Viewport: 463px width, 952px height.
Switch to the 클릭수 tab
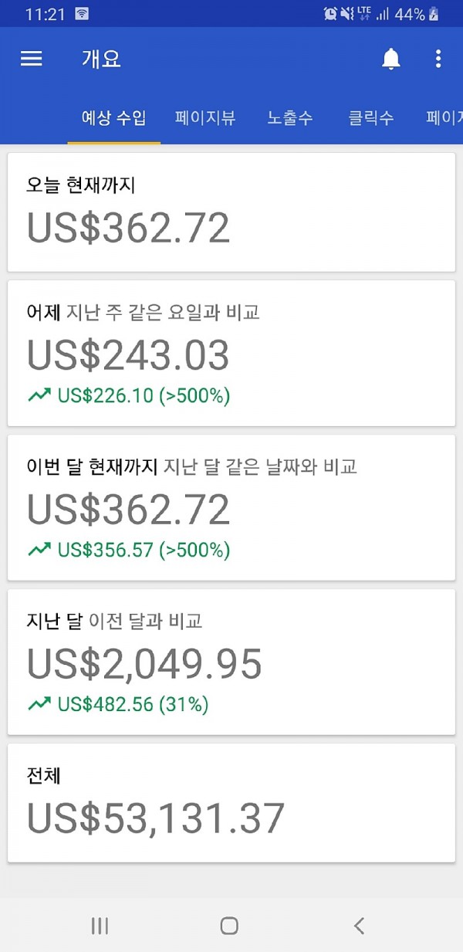click(371, 118)
